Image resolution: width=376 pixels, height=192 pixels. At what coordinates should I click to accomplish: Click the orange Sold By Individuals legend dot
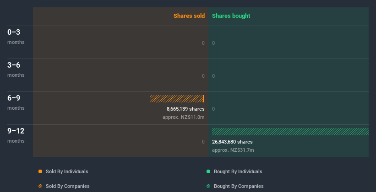pos(40,171)
